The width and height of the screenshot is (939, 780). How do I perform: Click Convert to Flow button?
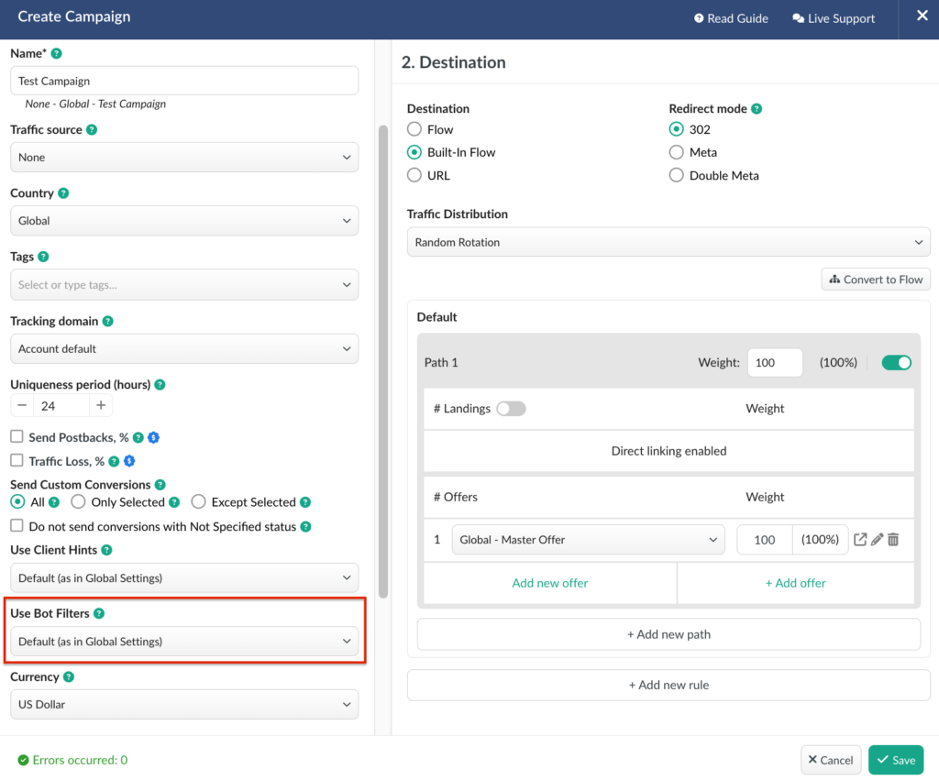point(876,280)
